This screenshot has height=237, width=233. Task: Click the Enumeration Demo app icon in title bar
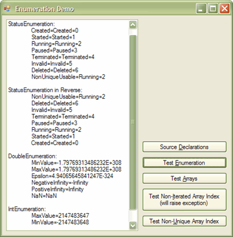(x=7, y=9)
